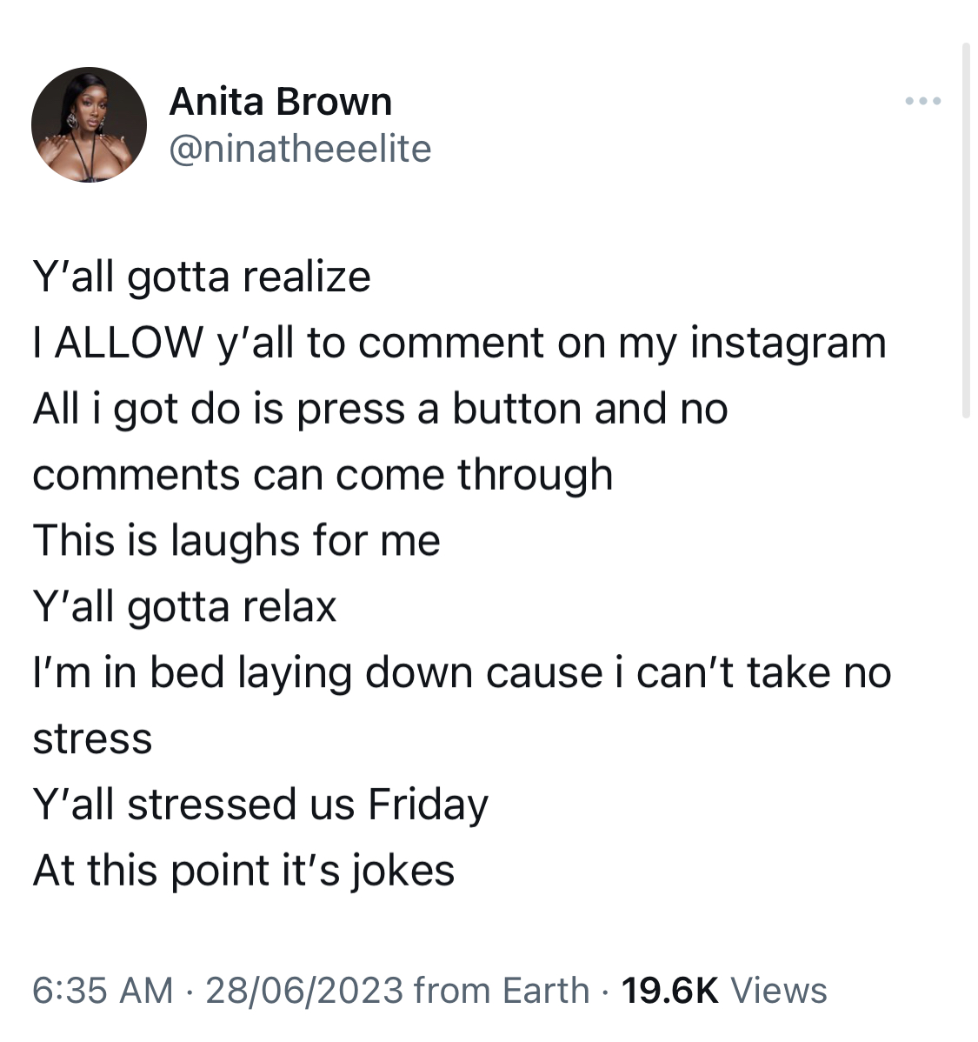The image size is (978, 1042).
Task: Open the three-dot more options menu
Action: [923, 101]
